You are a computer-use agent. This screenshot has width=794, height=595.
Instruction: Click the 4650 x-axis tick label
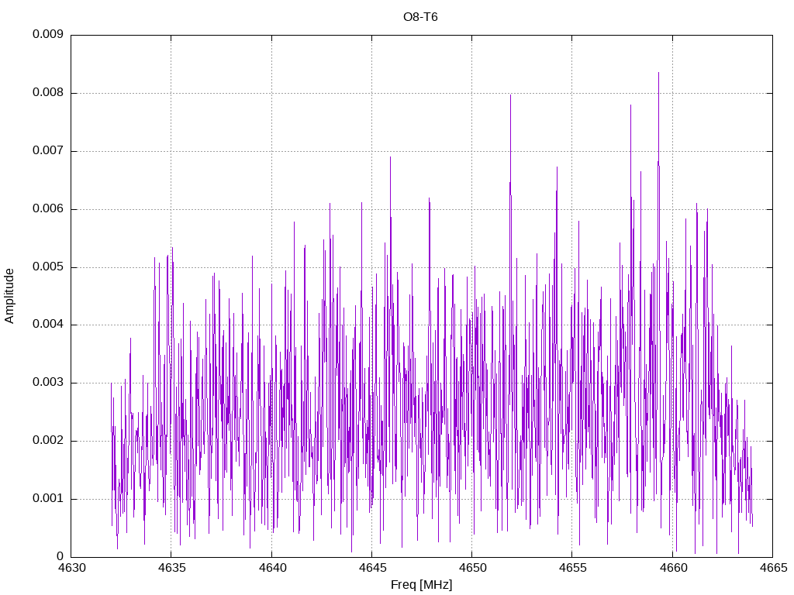(472, 568)
